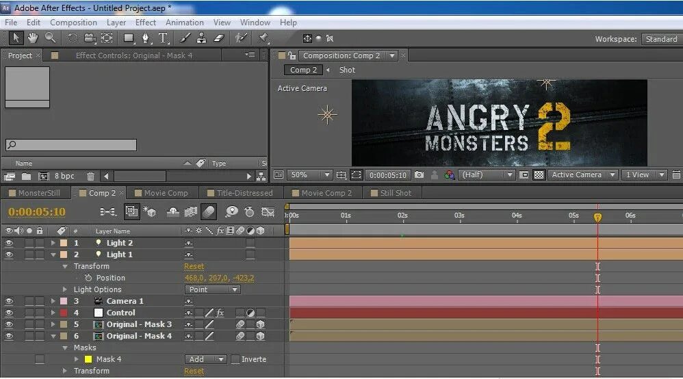This screenshot has width=683, height=379.
Task: Select the Eraser tool
Action: tap(219, 38)
